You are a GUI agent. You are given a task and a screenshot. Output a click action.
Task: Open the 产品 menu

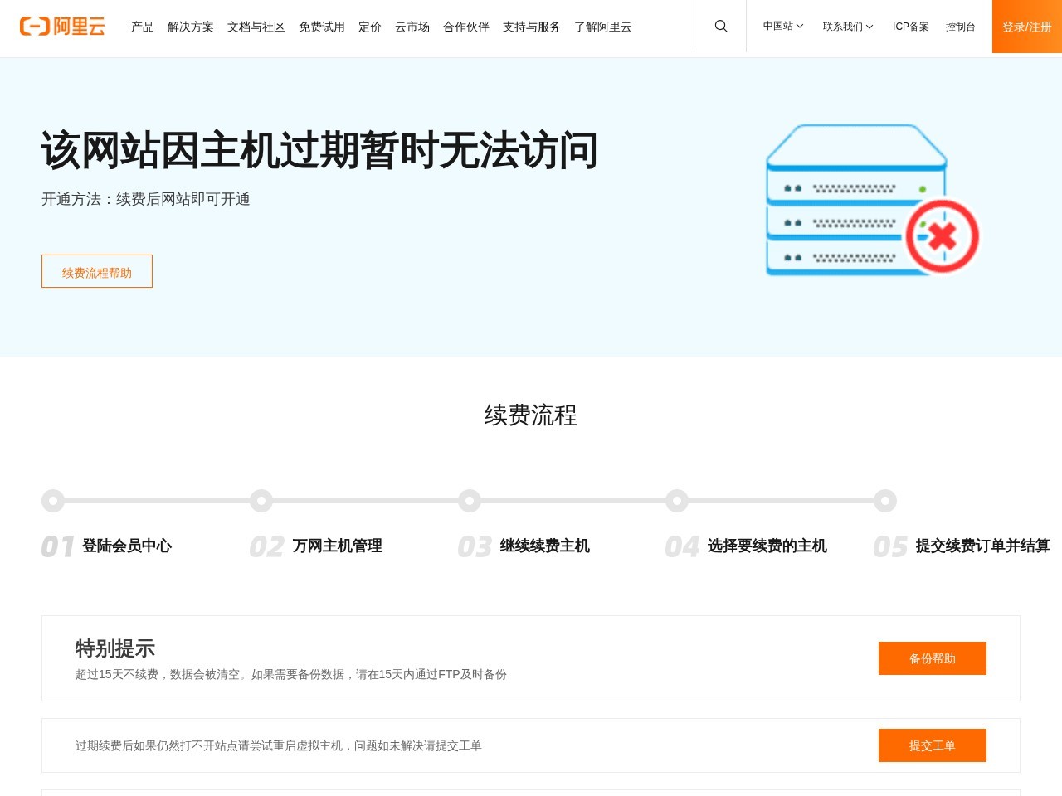coord(142,27)
